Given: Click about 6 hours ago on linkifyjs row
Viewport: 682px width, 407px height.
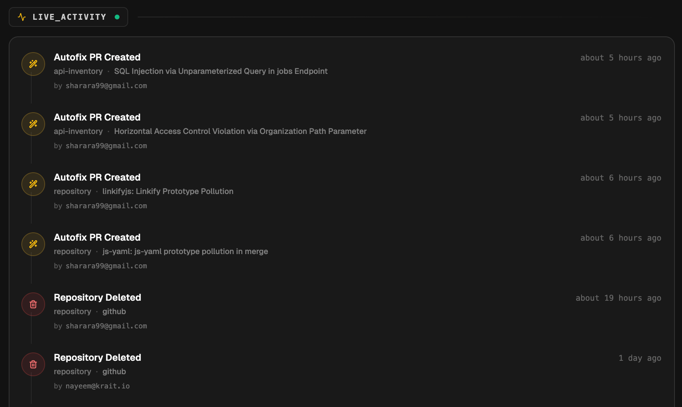Looking at the screenshot, I should click(x=621, y=178).
